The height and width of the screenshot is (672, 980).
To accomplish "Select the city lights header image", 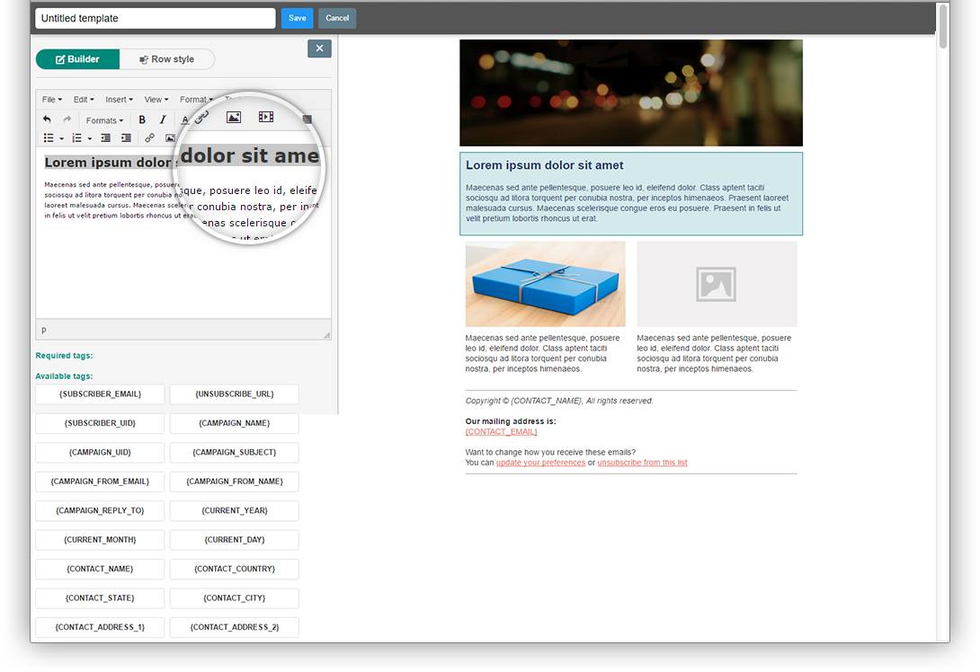I will [630, 93].
